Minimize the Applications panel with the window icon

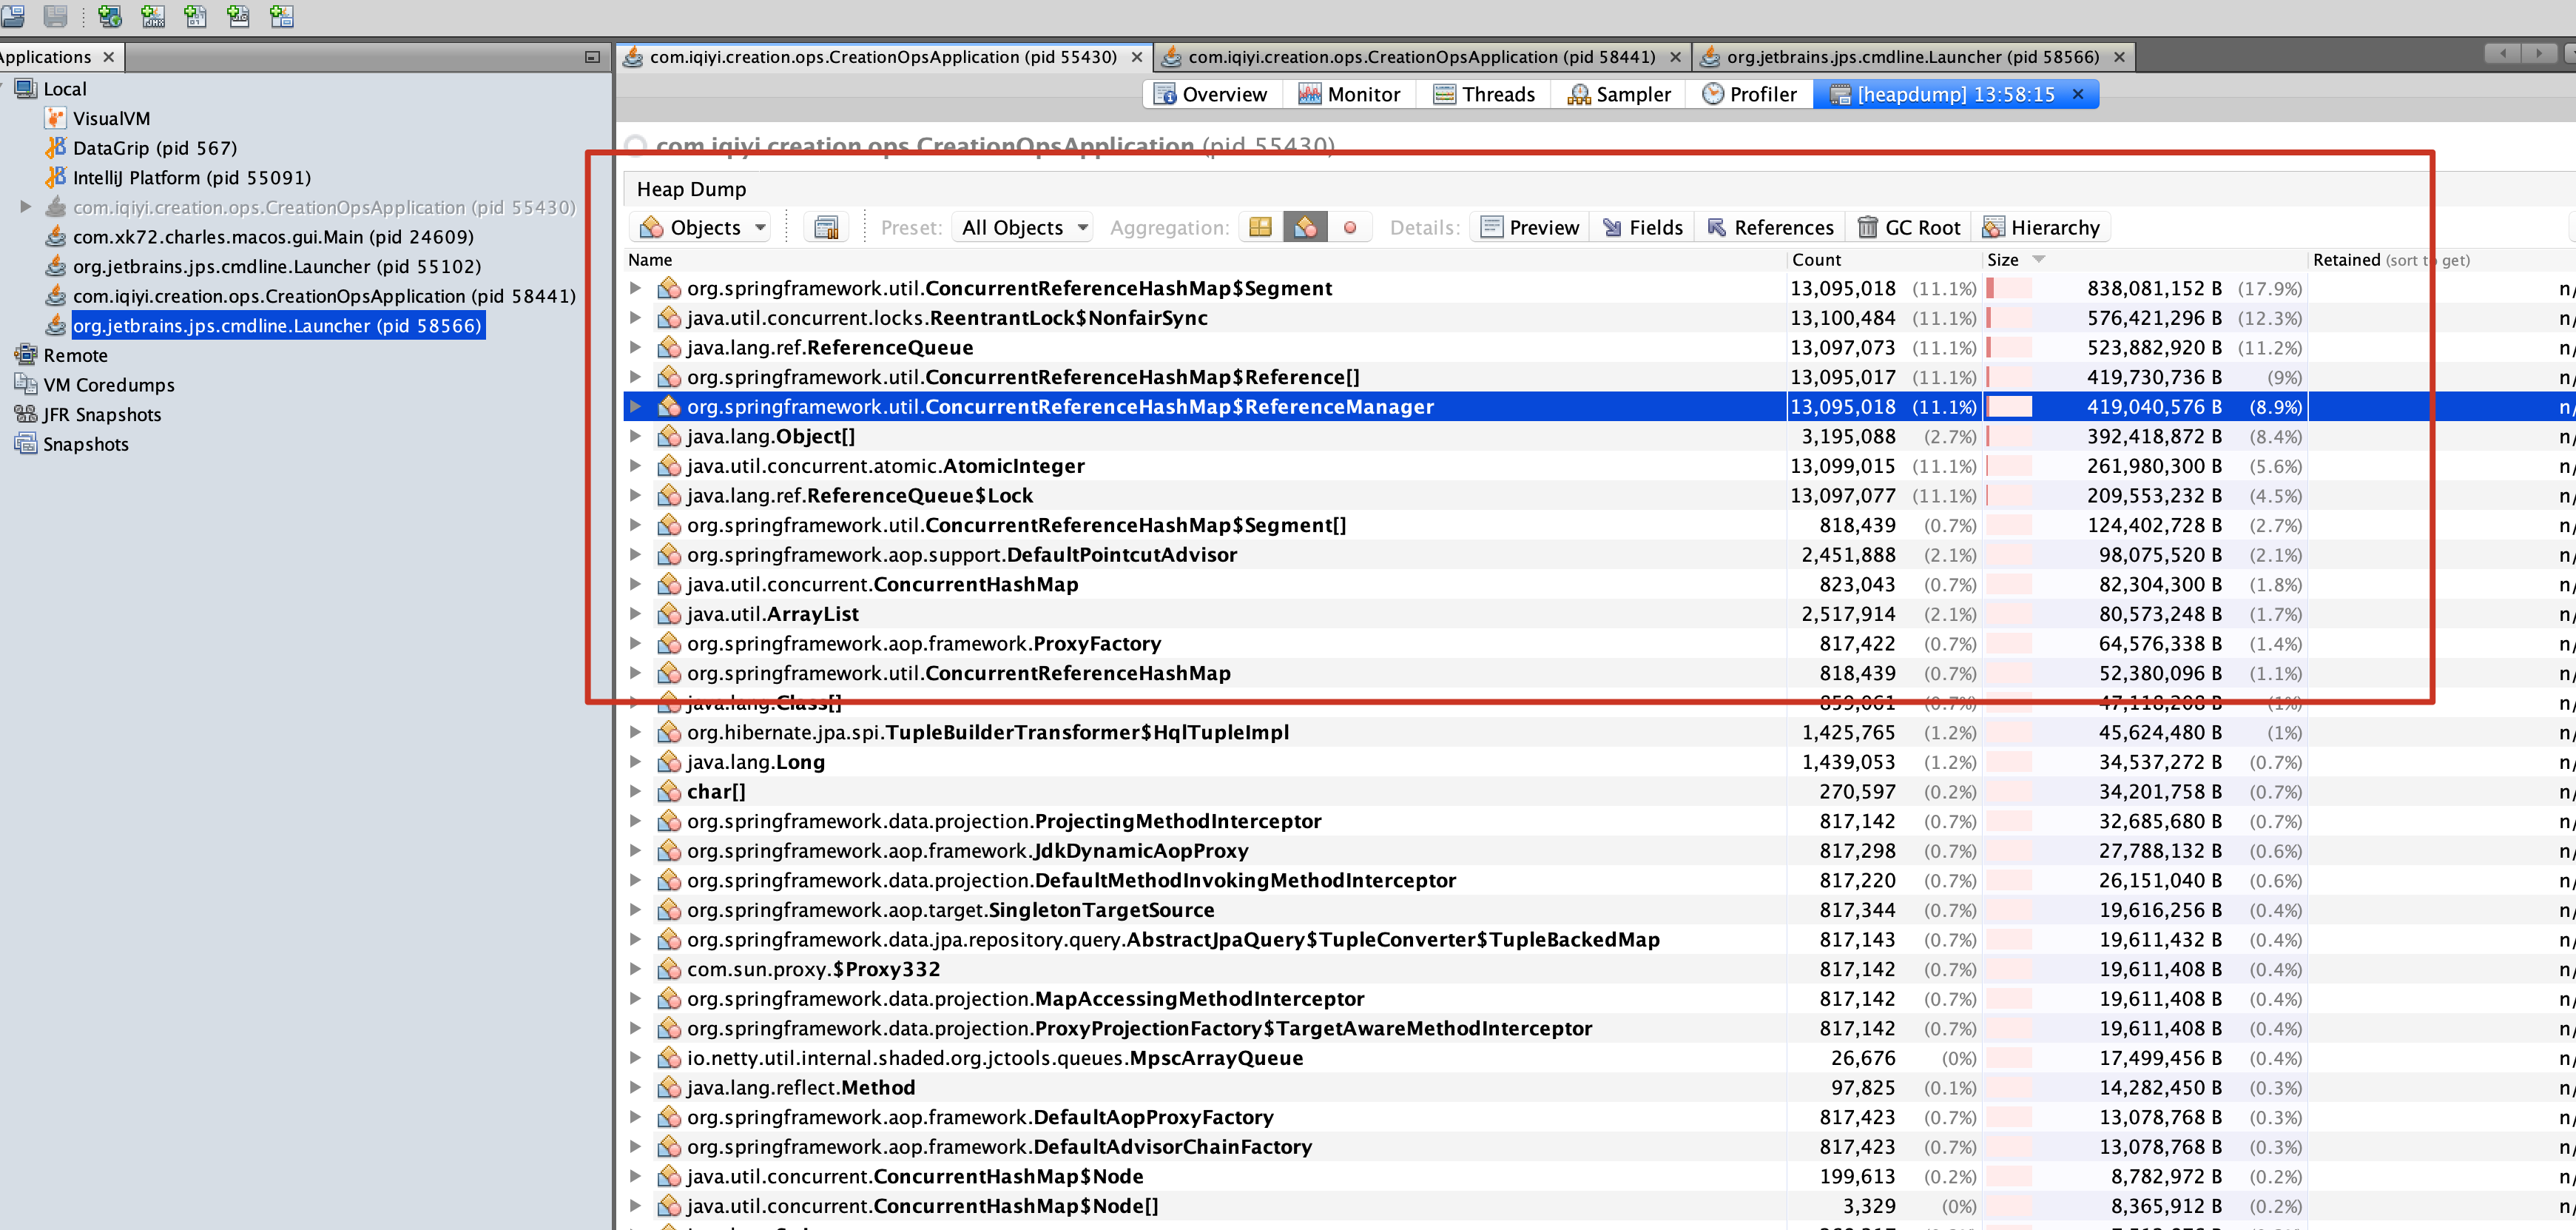(x=592, y=57)
